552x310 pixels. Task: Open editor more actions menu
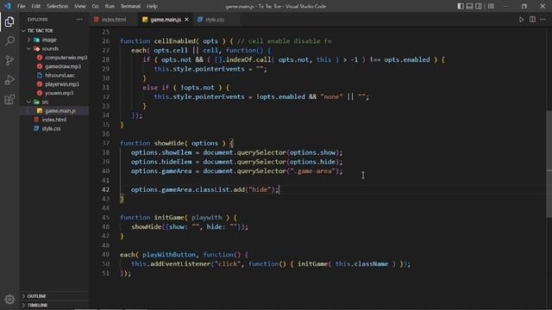(543, 20)
